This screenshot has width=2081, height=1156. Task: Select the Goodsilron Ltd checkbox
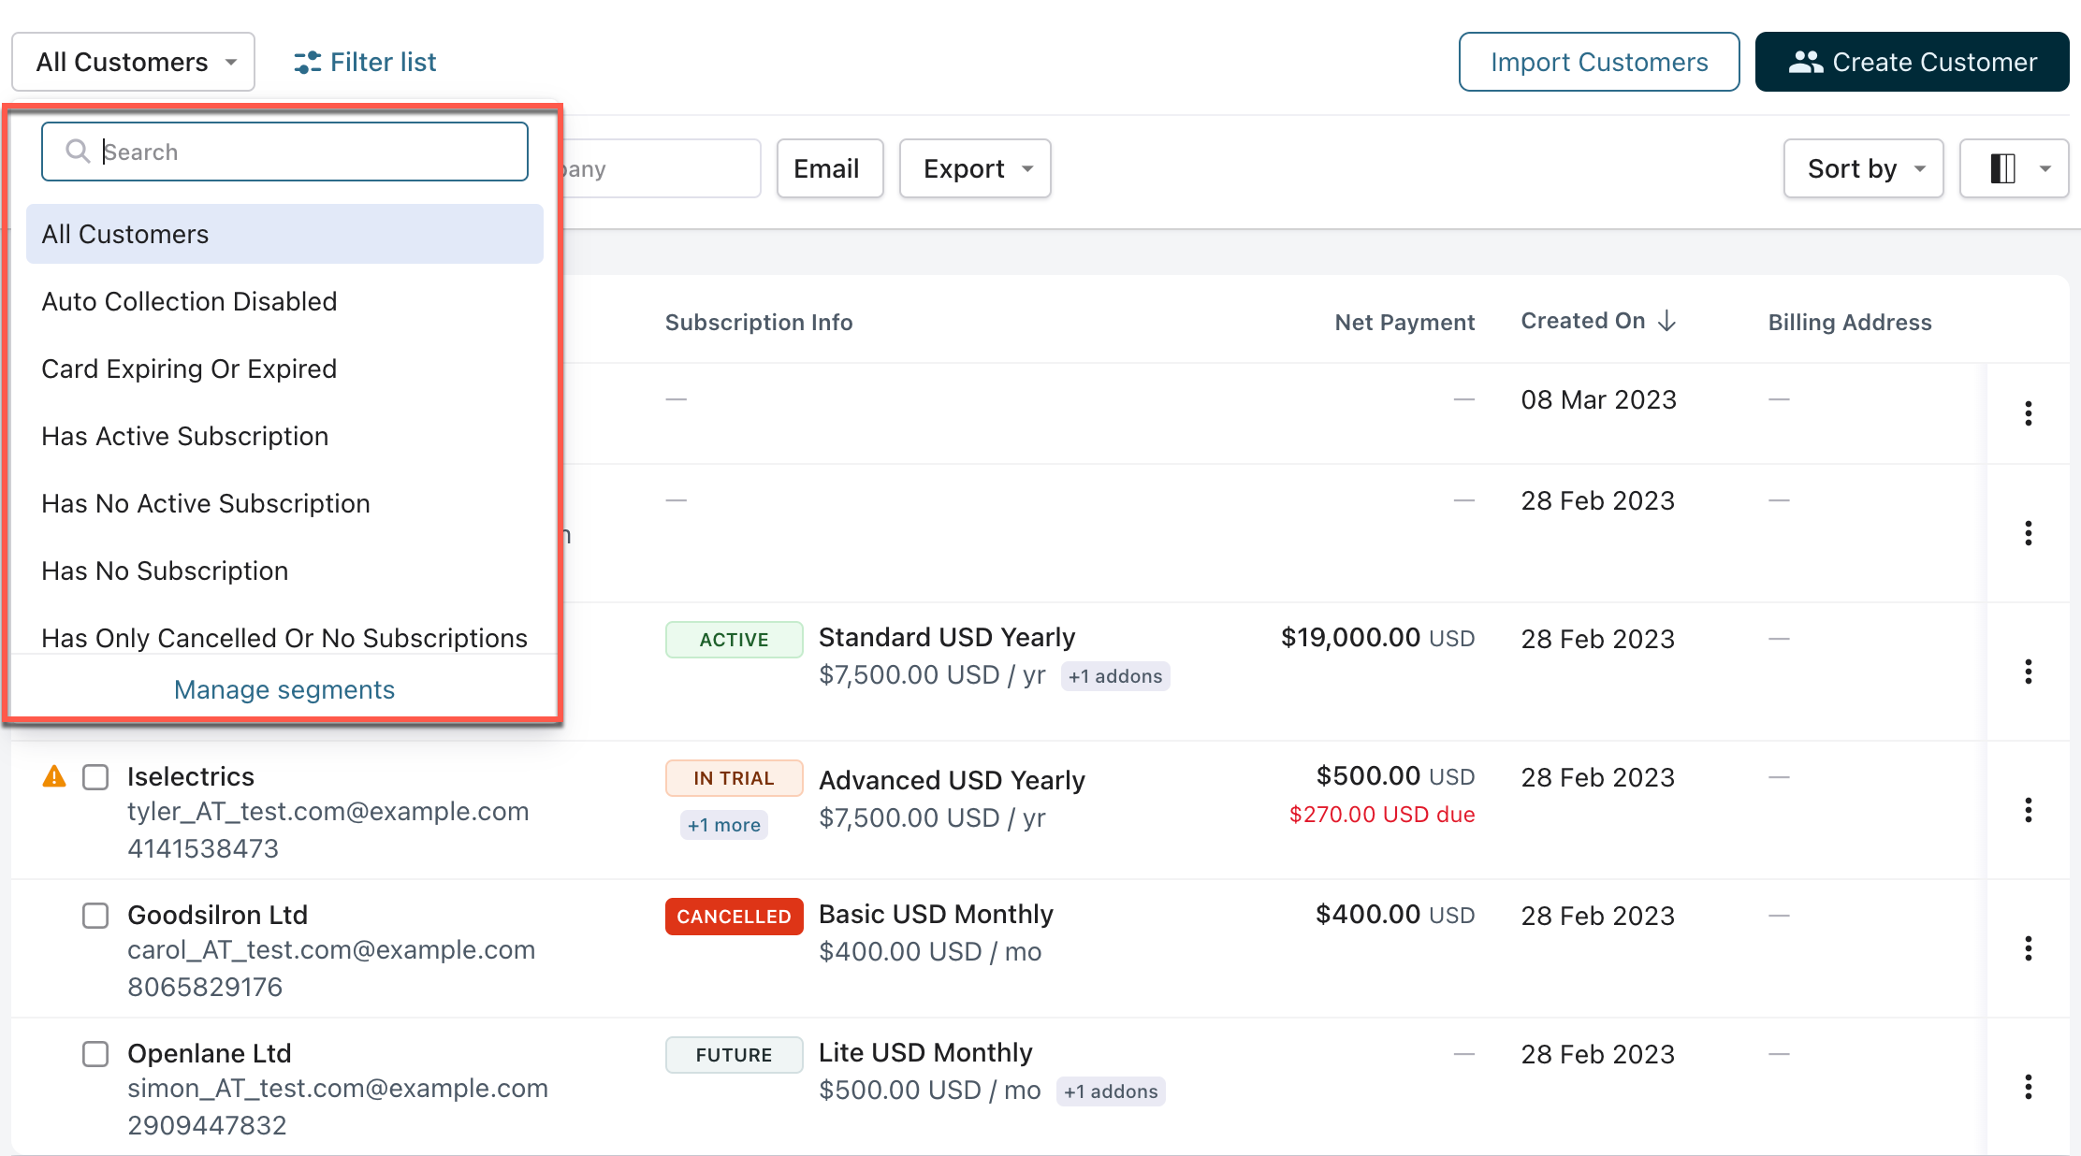[95, 915]
